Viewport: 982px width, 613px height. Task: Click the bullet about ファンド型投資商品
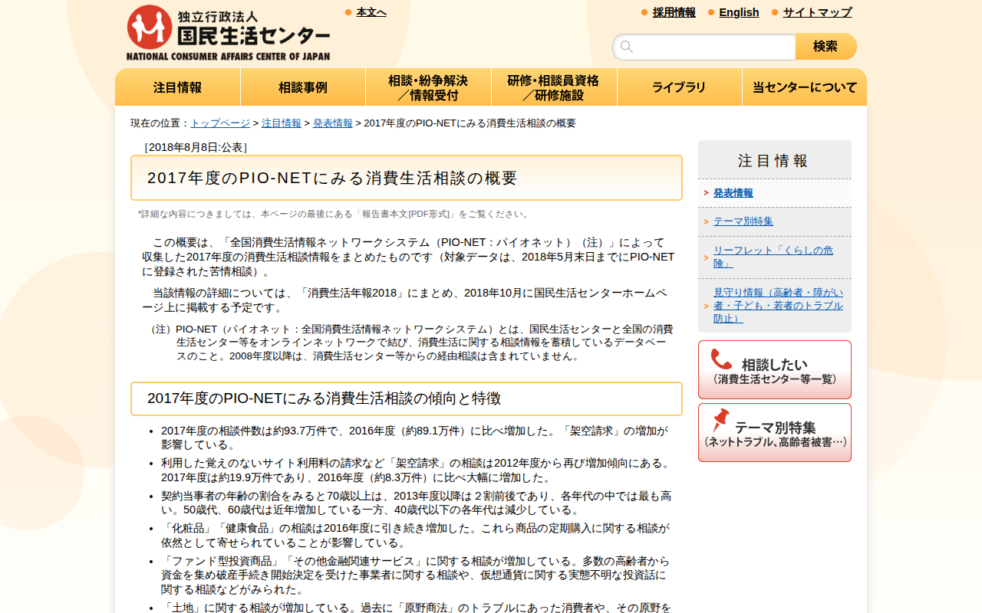tap(415, 575)
